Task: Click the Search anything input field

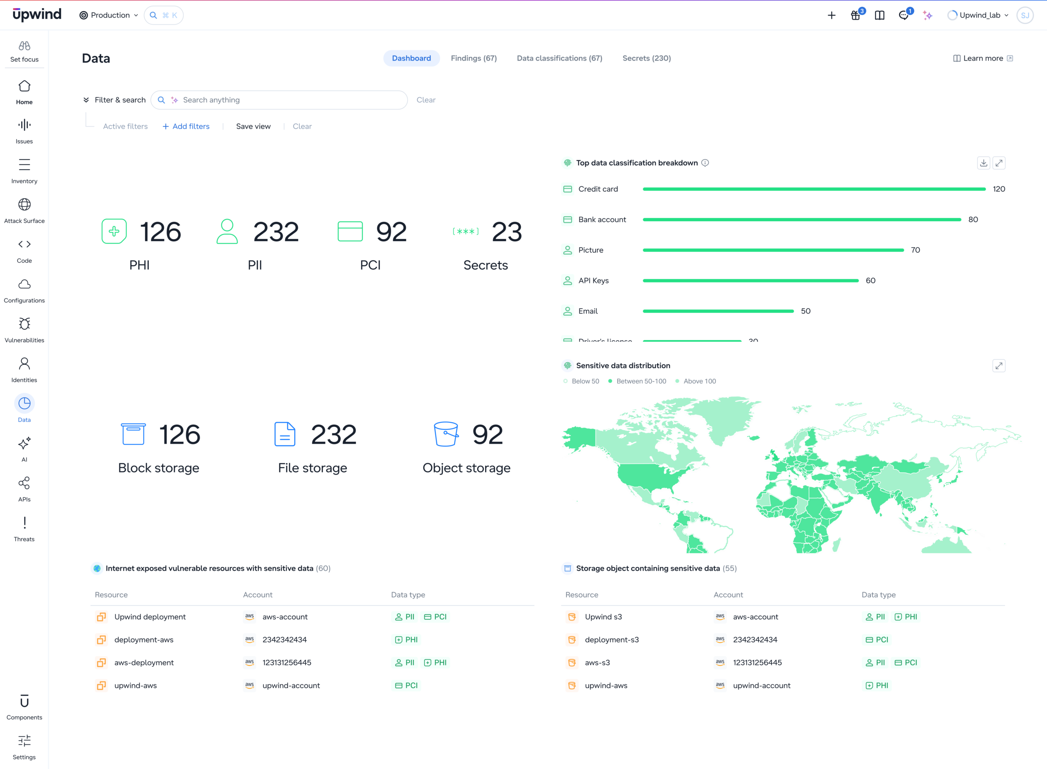Action: click(x=279, y=100)
